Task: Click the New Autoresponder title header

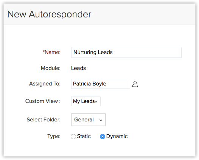Action: point(49,14)
